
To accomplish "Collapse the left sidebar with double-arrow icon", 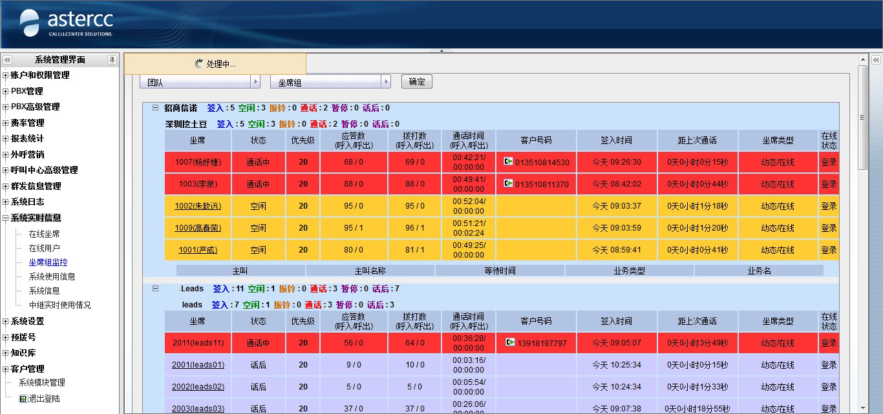I will pyautogui.click(x=8, y=59).
